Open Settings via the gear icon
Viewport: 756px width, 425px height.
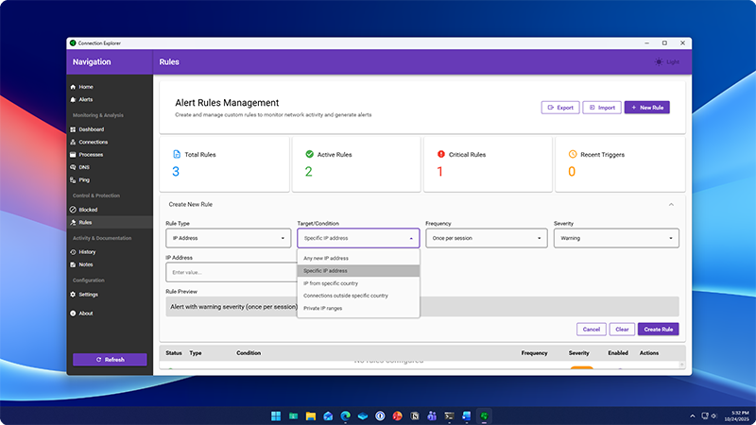coord(73,295)
